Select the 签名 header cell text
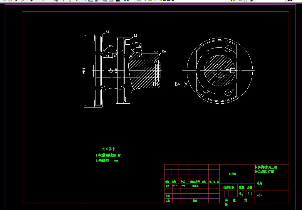Image resolution: width=302 pixels, height=210 pixels. click(204, 182)
